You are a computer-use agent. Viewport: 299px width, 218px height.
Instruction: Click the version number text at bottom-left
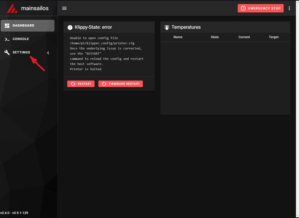(14, 213)
